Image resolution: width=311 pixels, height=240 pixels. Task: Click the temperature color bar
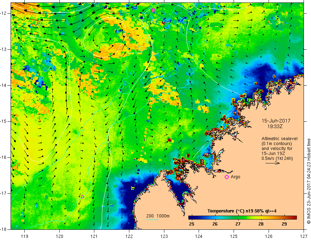click(242, 218)
